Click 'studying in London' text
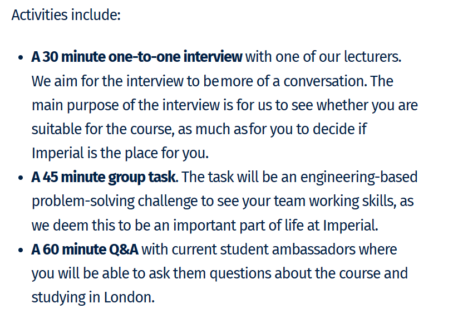The height and width of the screenshot is (323, 458). 93,297
